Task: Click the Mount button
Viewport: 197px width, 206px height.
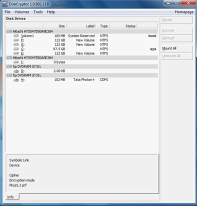Action: [x=176, y=20]
